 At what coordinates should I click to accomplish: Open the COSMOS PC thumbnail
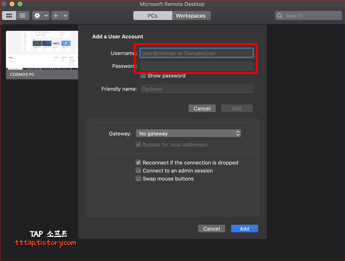[x=42, y=55]
